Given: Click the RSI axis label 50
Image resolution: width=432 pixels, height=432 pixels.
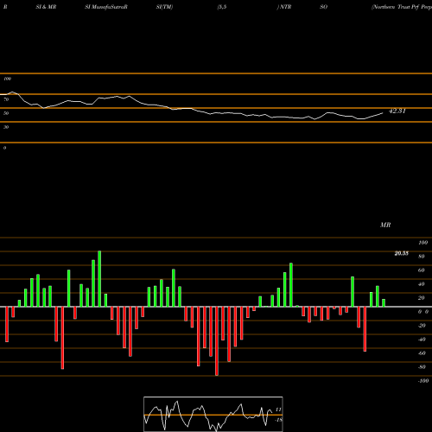Looking at the screenshot, I should [6, 113].
